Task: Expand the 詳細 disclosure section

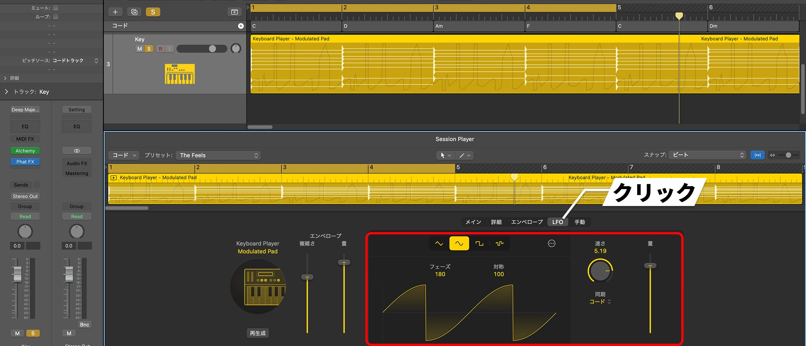Action: tap(5, 78)
